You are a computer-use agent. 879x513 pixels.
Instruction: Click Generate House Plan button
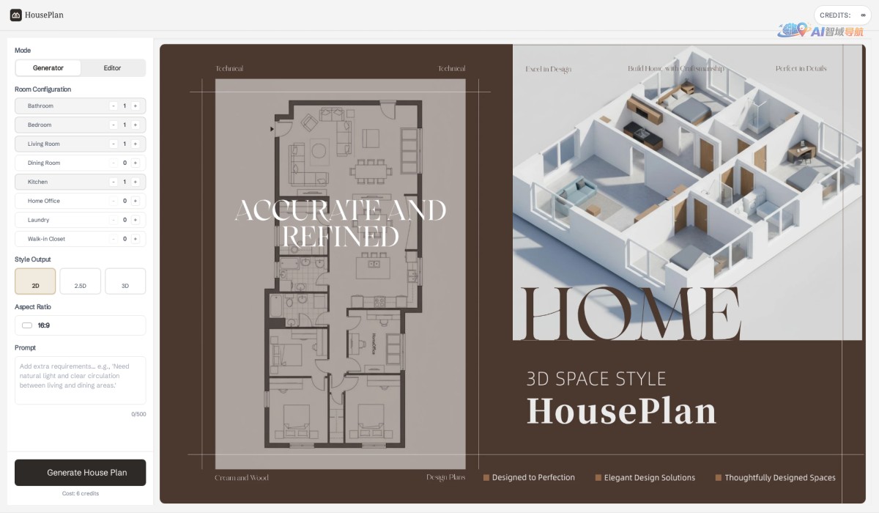pos(81,473)
